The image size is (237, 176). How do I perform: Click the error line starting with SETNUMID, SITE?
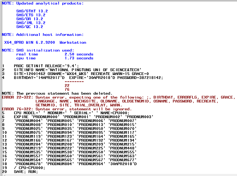point(79,105)
